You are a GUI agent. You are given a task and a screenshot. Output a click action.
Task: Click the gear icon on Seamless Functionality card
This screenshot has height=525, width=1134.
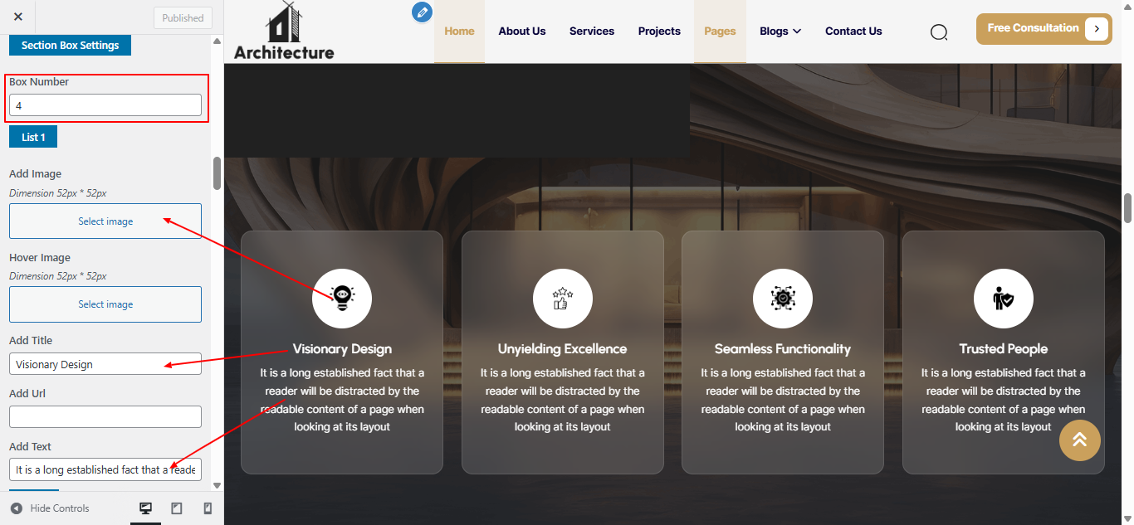click(782, 298)
